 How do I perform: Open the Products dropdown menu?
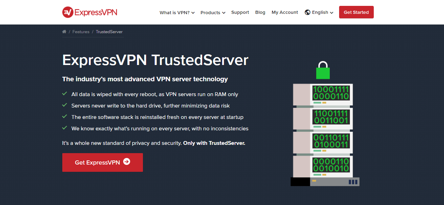pos(213,12)
